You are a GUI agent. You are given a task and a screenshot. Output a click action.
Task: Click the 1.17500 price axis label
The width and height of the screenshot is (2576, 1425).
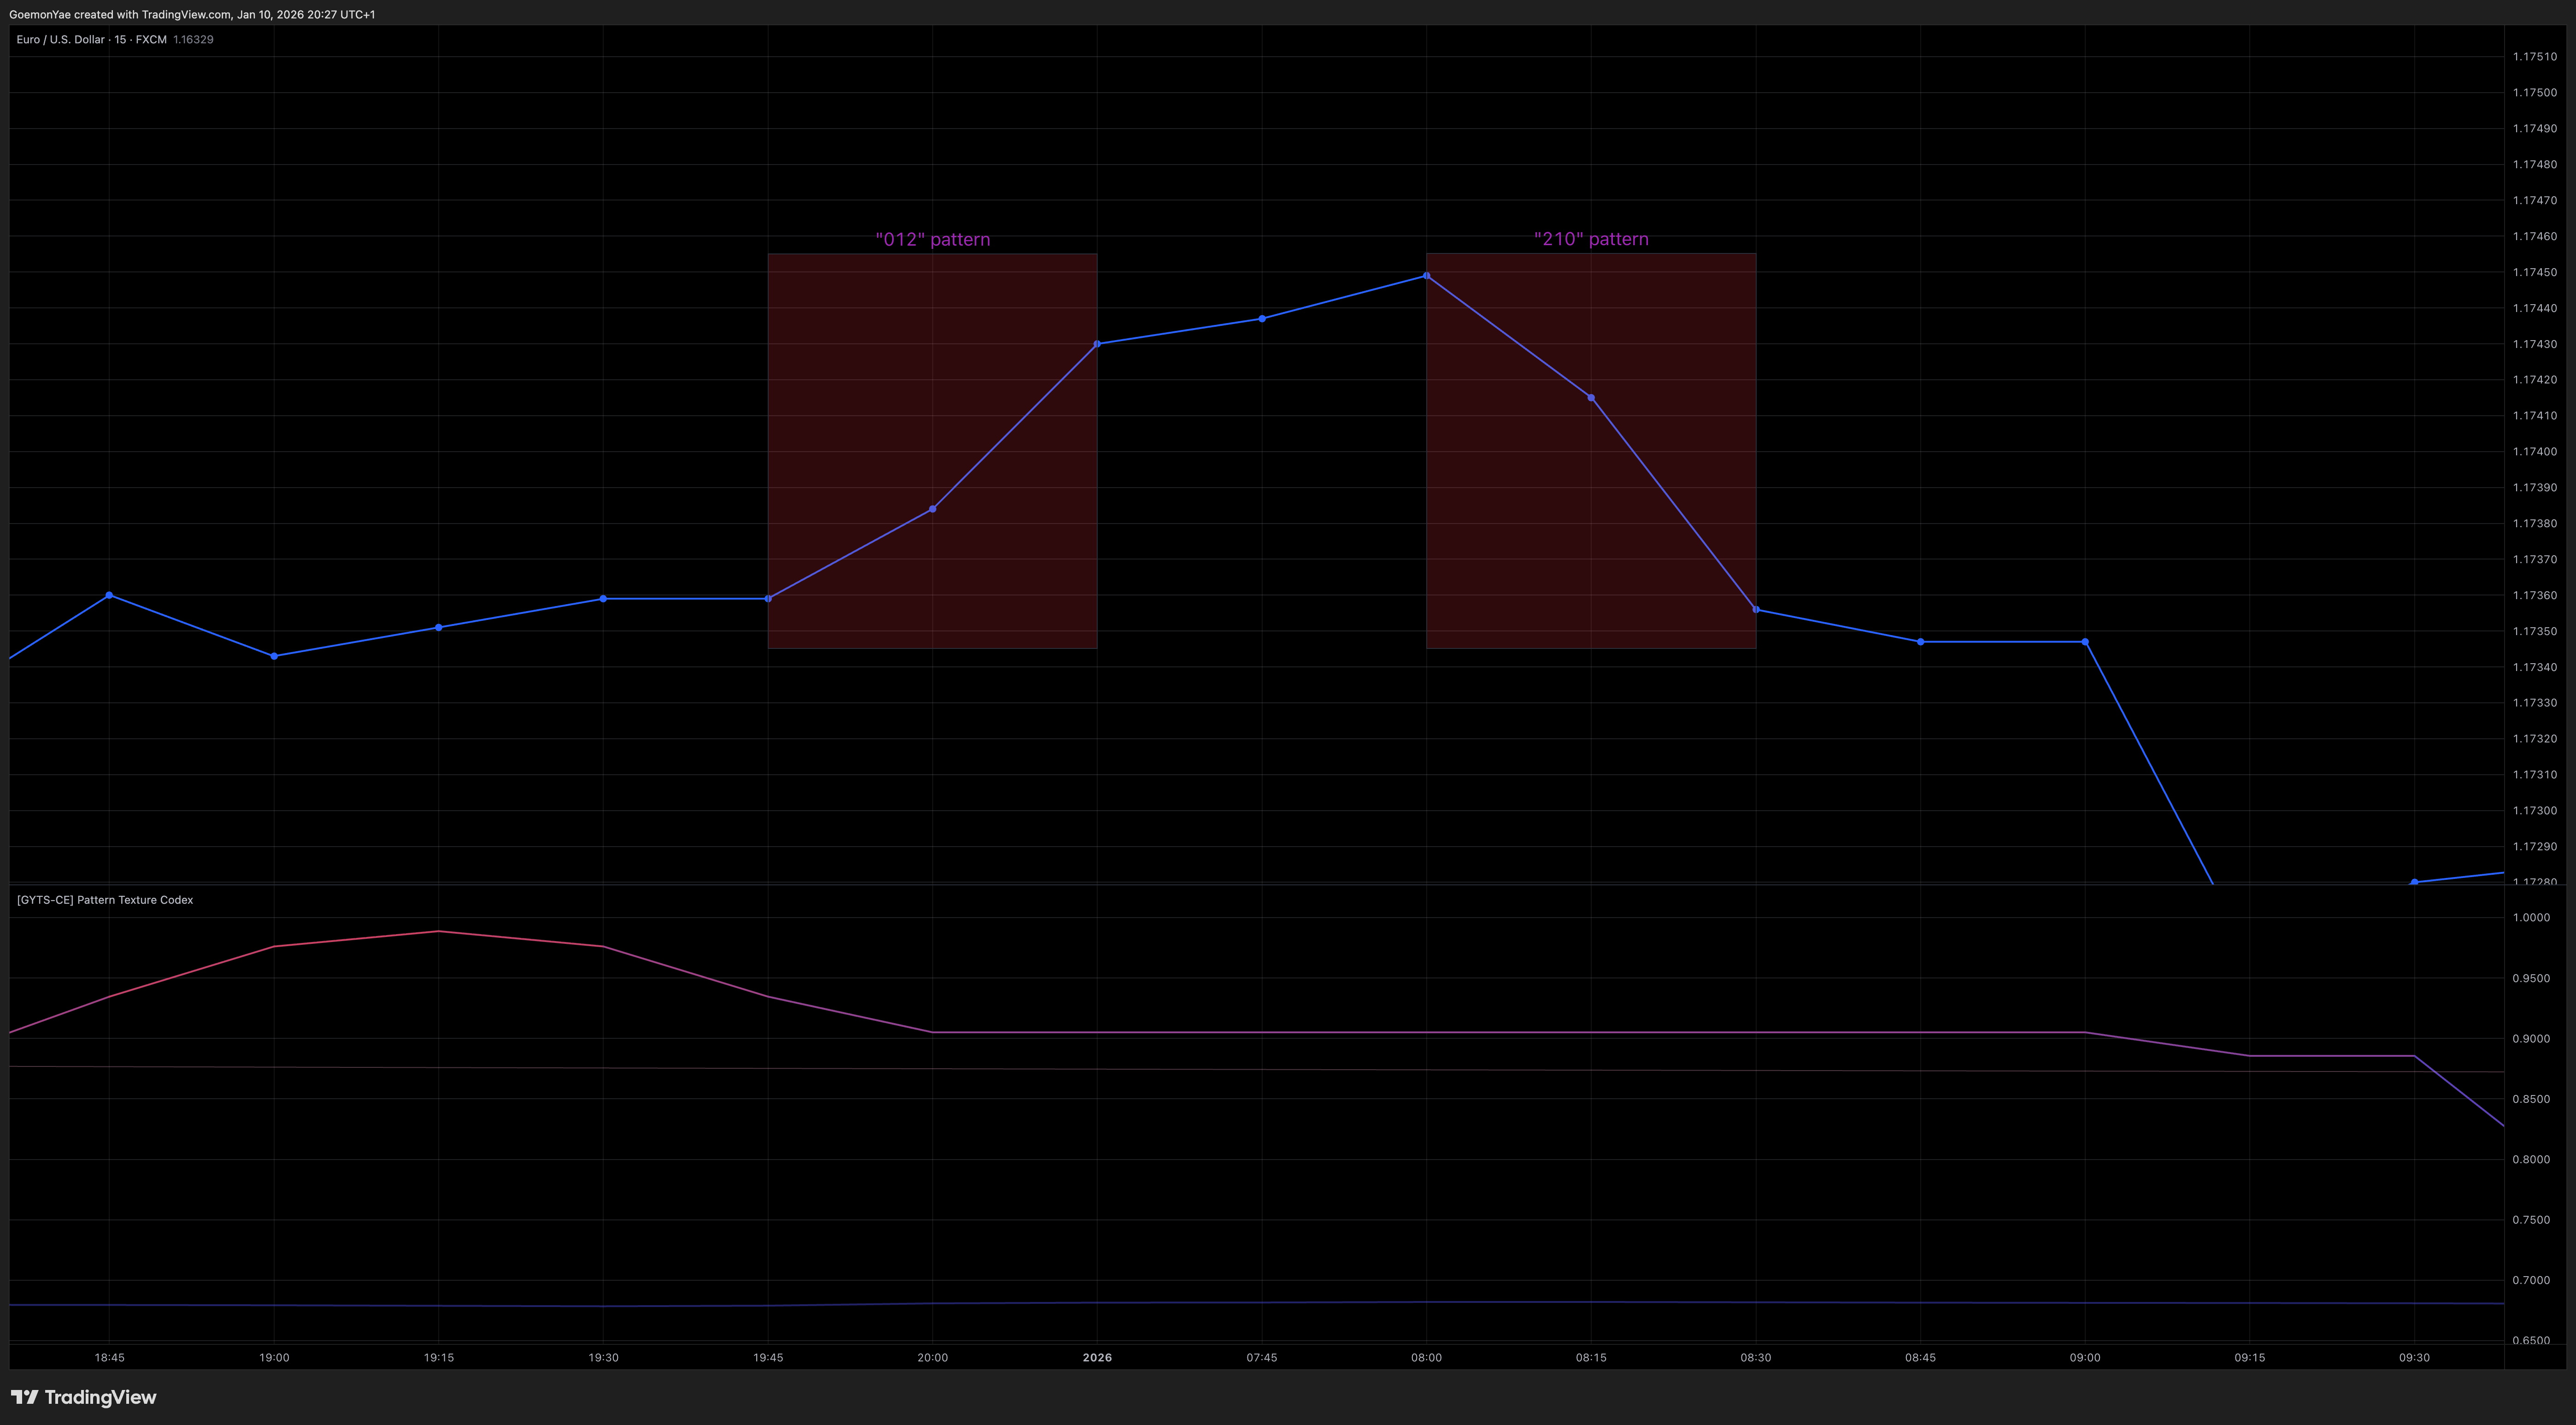[2534, 93]
